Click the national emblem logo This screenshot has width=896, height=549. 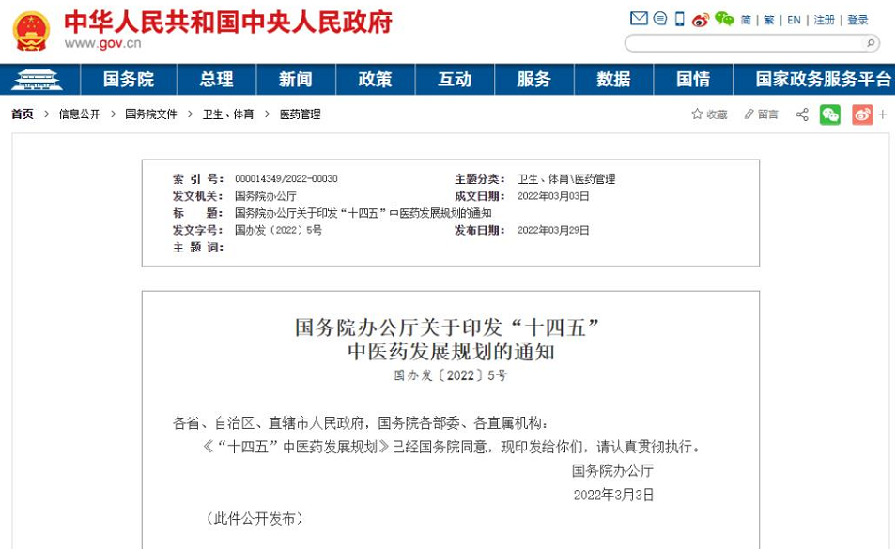click(x=31, y=30)
